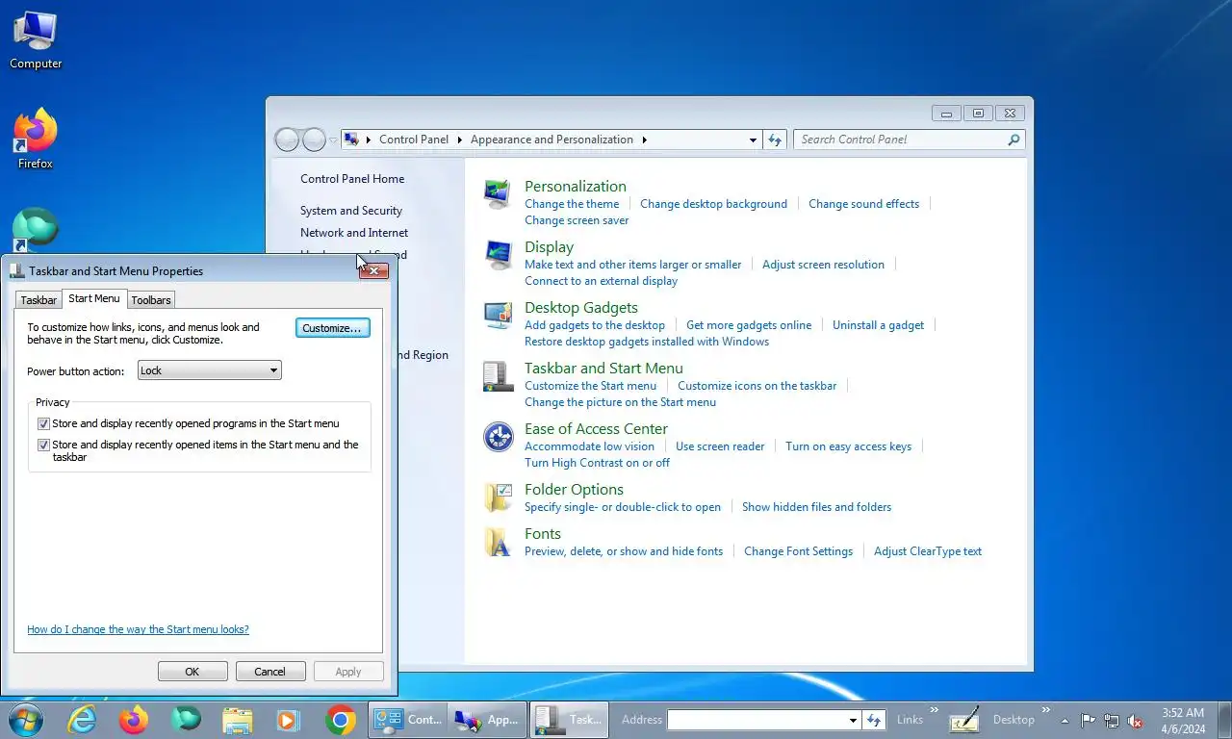Click the Customize... button
Image resolution: width=1232 pixels, height=739 pixels.
click(332, 328)
